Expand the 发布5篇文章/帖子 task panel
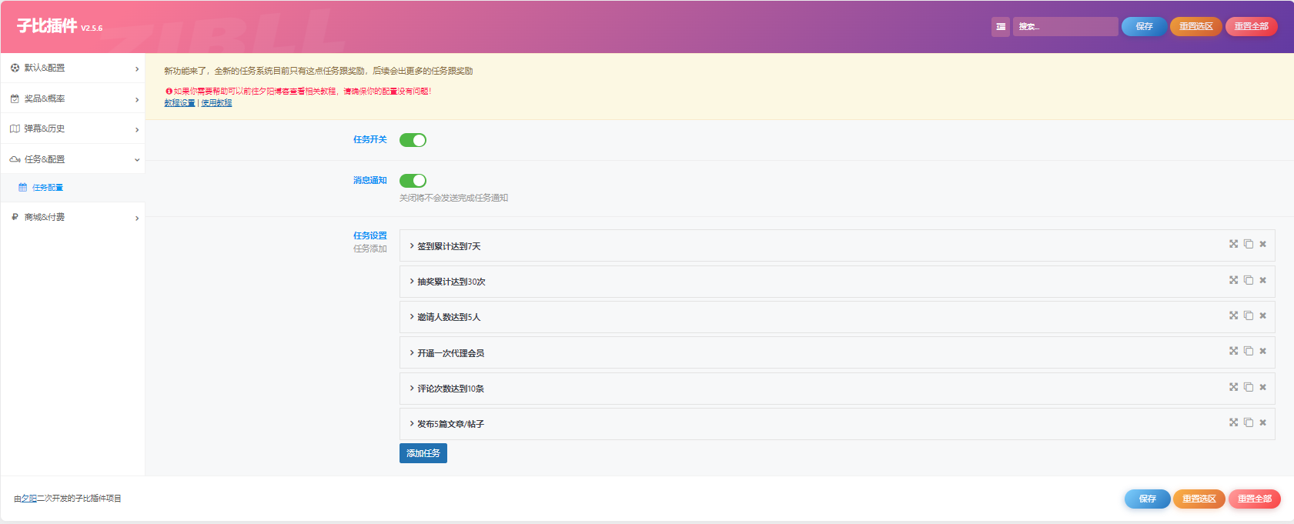 click(x=450, y=424)
